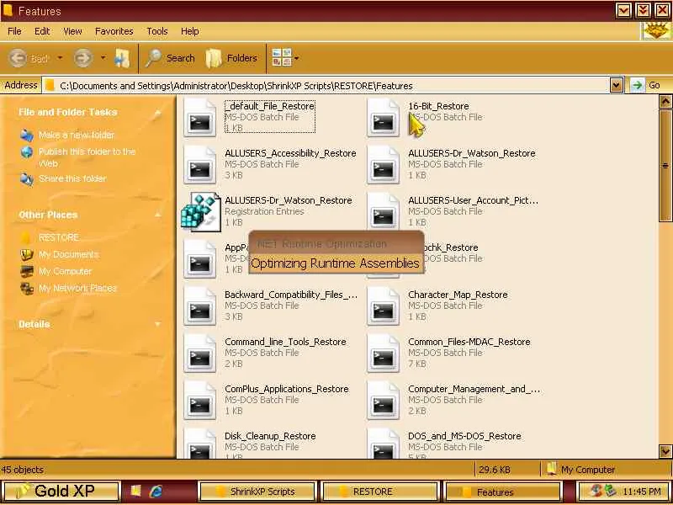
Task: Open the Back history dropdown arrow
Action: [60, 58]
